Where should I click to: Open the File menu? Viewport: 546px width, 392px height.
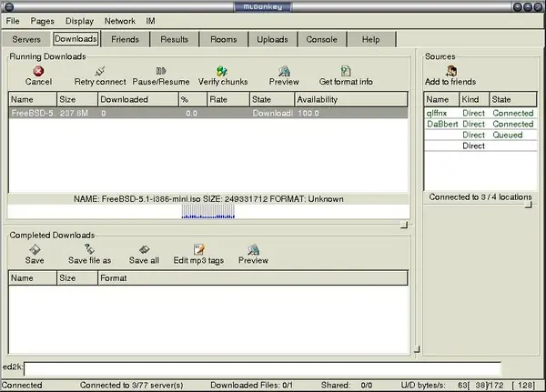[13, 20]
